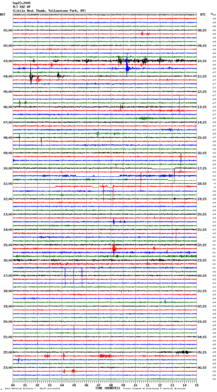Click the Each Vertical Division 66.67 microvolts note
Viewport: 217px width, 392px height.
[x=33, y=388]
